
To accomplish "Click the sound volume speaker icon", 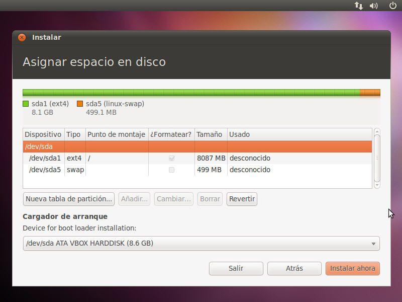I will tap(373, 6).
